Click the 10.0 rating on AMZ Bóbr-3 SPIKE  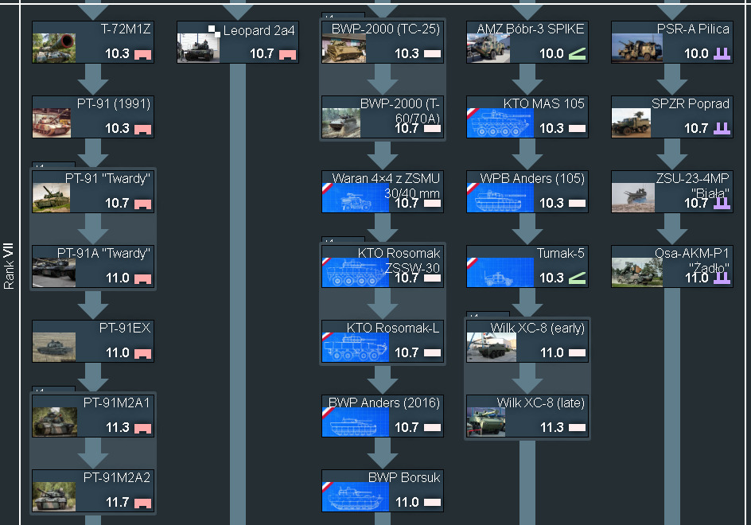click(x=551, y=54)
